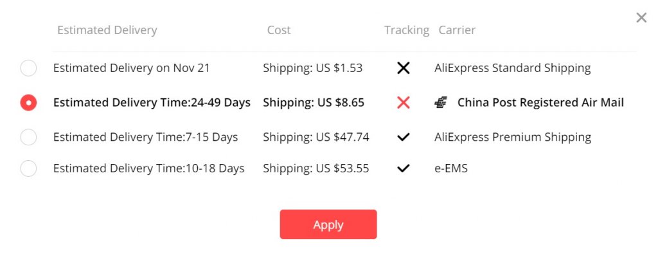Click the black X tracking icon for Standard Shipping
The height and width of the screenshot is (254, 658).
tap(404, 68)
